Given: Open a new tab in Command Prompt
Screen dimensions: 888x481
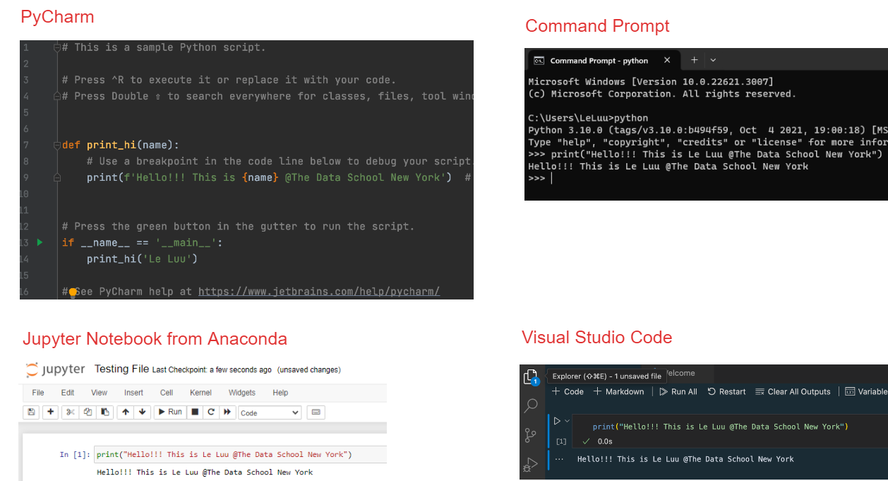Looking at the screenshot, I should tap(694, 60).
